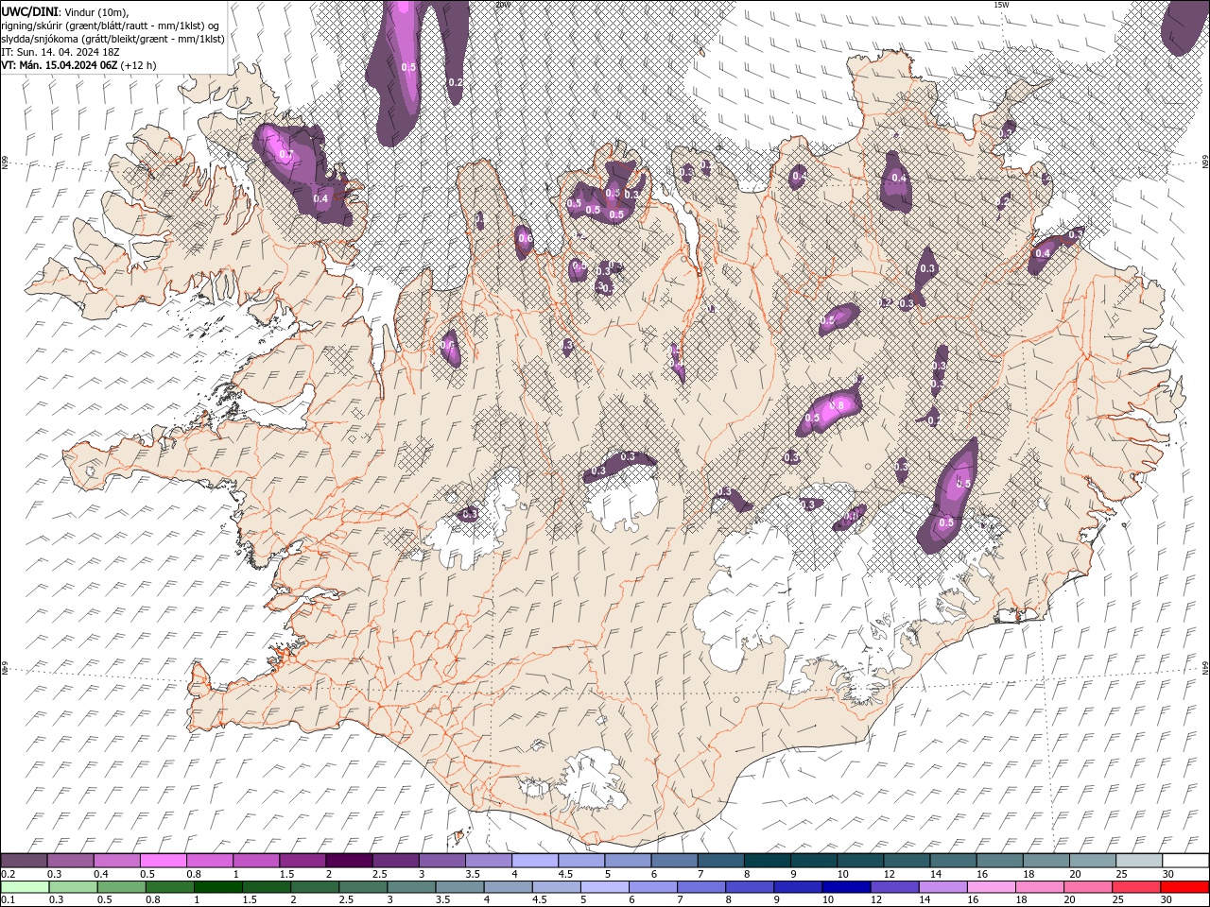Click the "15W" longitude label at top
Viewport: 1210px width, 907px height.
(1001, 5)
